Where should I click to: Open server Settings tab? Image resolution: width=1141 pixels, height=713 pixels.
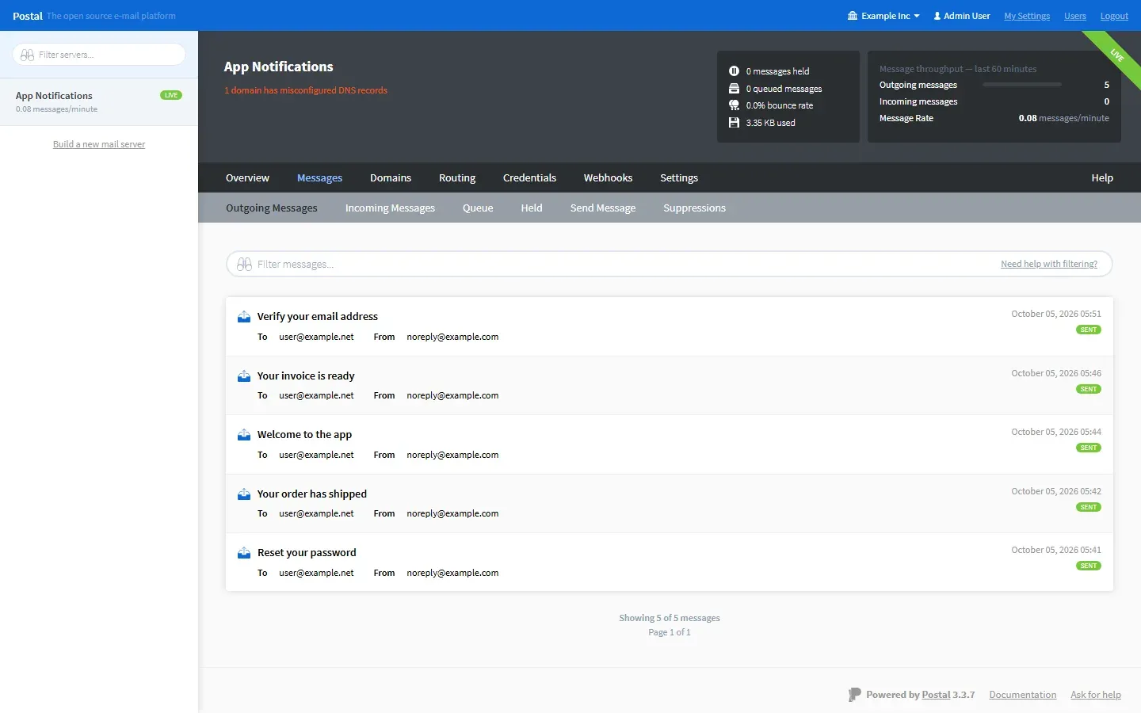[679, 177]
